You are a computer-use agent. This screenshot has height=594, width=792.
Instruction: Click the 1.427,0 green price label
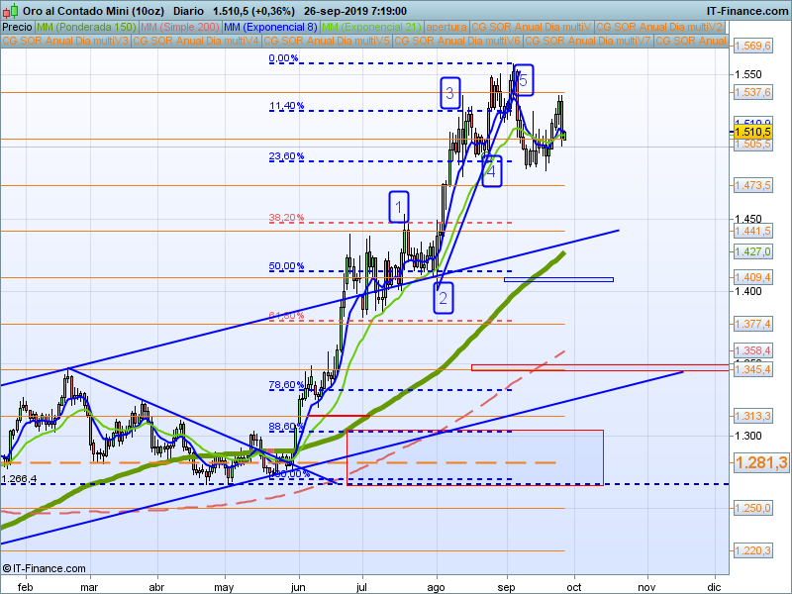coord(752,251)
